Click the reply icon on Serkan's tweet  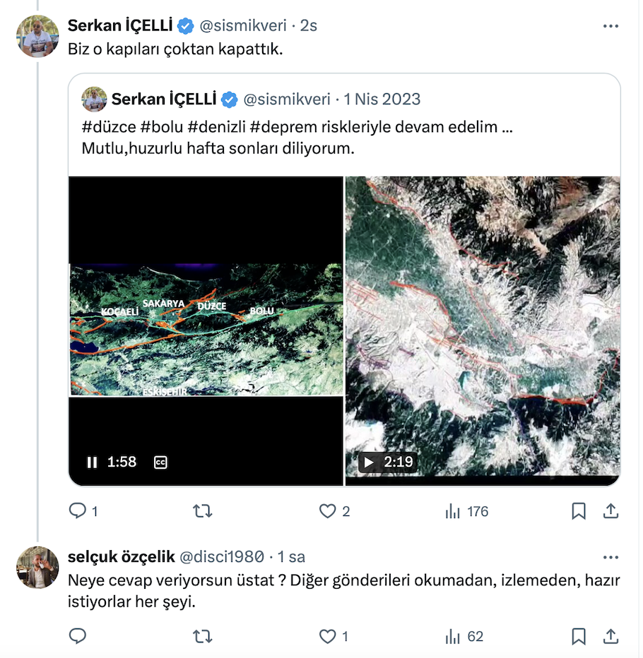point(78,511)
